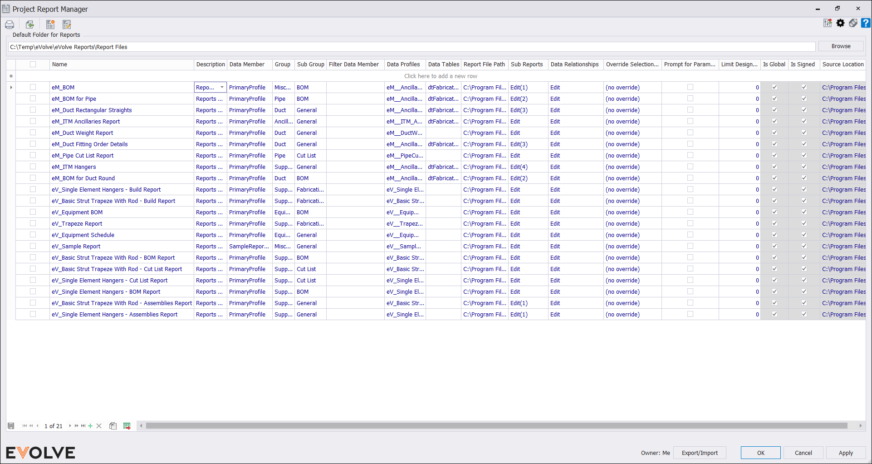Toggle Is Global for eV_Sample Report

[x=774, y=246]
